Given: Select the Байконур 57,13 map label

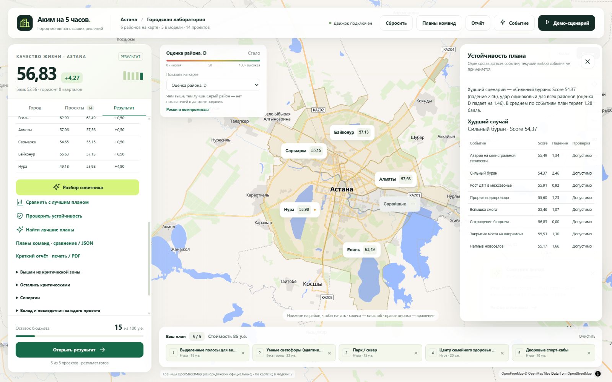Looking at the screenshot, I should (352, 133).
